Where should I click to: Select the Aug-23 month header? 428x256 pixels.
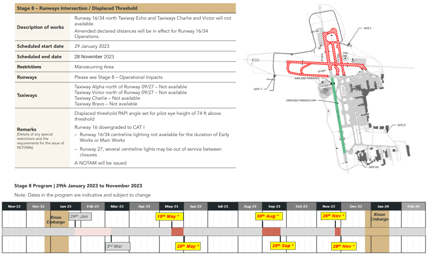[250, 206]
